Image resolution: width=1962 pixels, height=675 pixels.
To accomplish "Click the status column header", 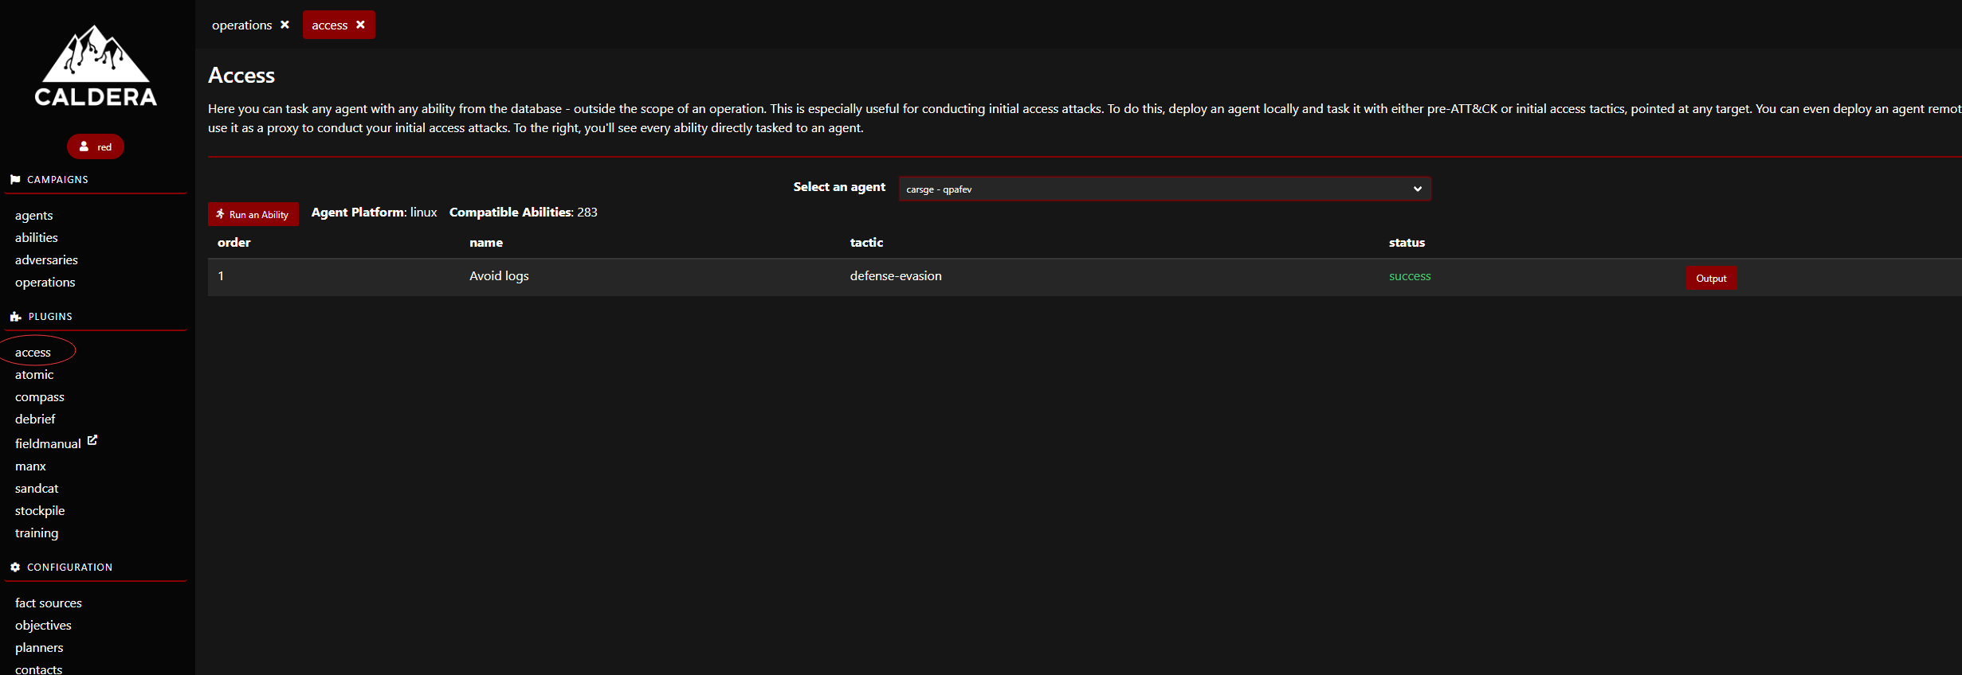I will coord(1407,242).
